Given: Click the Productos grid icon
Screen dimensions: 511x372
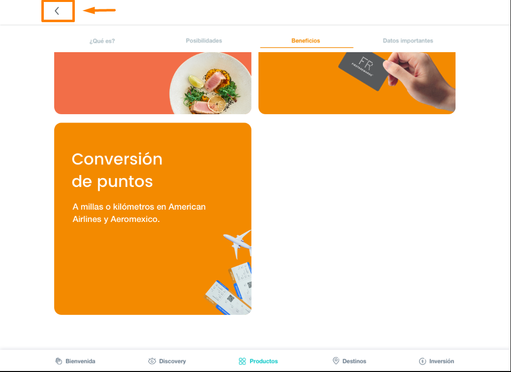Looking at the screenshot, I should coord(242,361).
